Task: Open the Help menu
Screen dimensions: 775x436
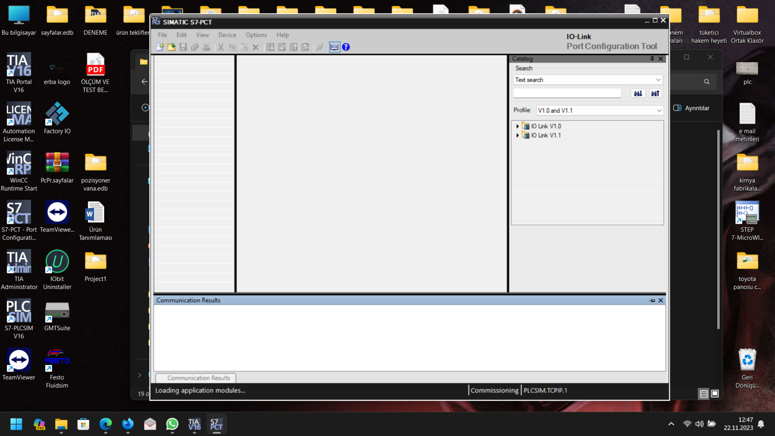Action: pyautogui.click(x=283, y=35)
